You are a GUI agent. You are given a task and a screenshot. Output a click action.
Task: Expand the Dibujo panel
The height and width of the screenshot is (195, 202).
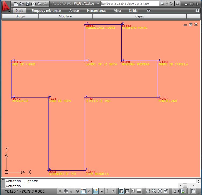(20, 16)
